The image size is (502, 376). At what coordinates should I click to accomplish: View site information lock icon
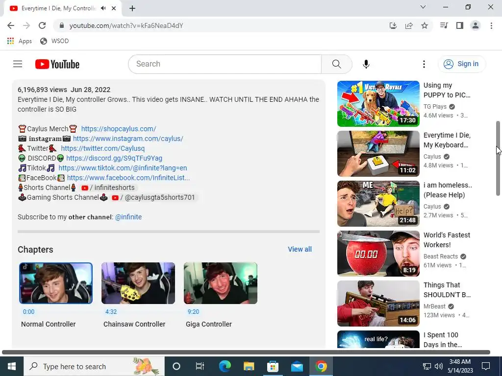tap(62, 25)
